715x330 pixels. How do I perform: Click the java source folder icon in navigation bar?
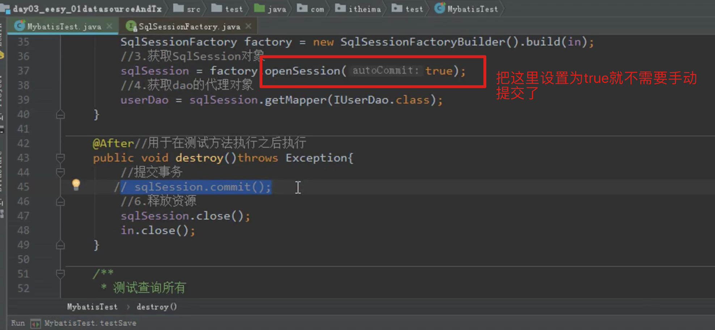(x=259, y=8)
